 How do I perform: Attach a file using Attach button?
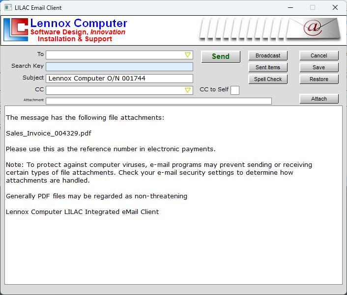click(319, 99)
